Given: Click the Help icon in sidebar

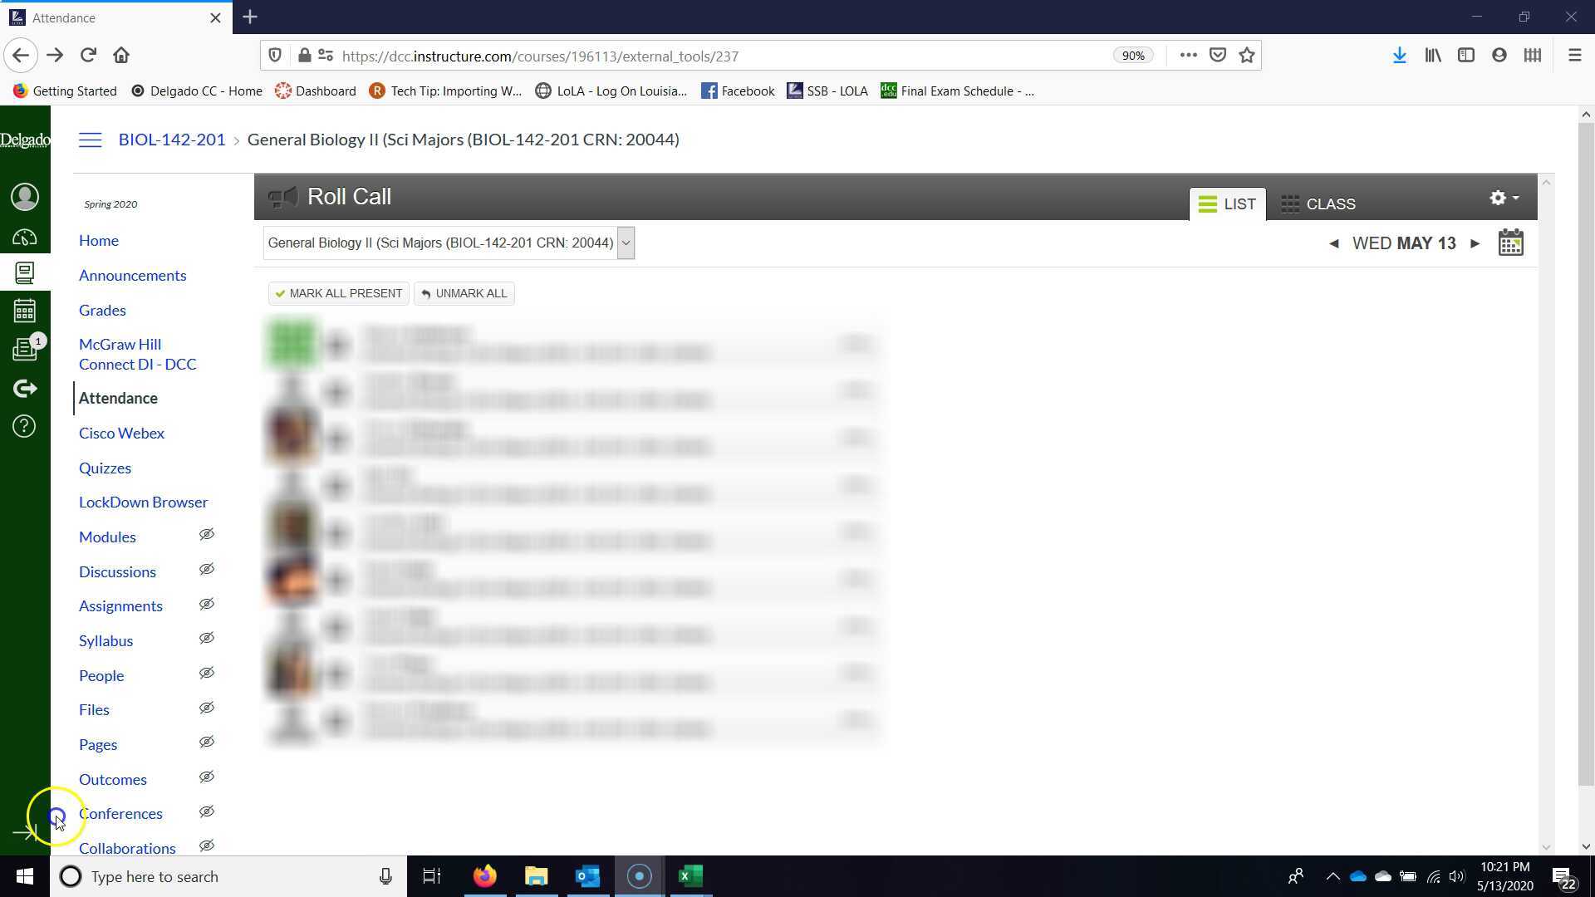Looking at the screenshot, I should pos(24,426).
